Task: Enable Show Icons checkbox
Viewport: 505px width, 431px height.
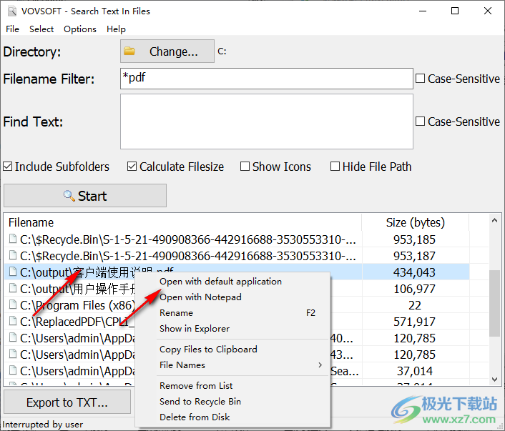Action: pos(275,167)
